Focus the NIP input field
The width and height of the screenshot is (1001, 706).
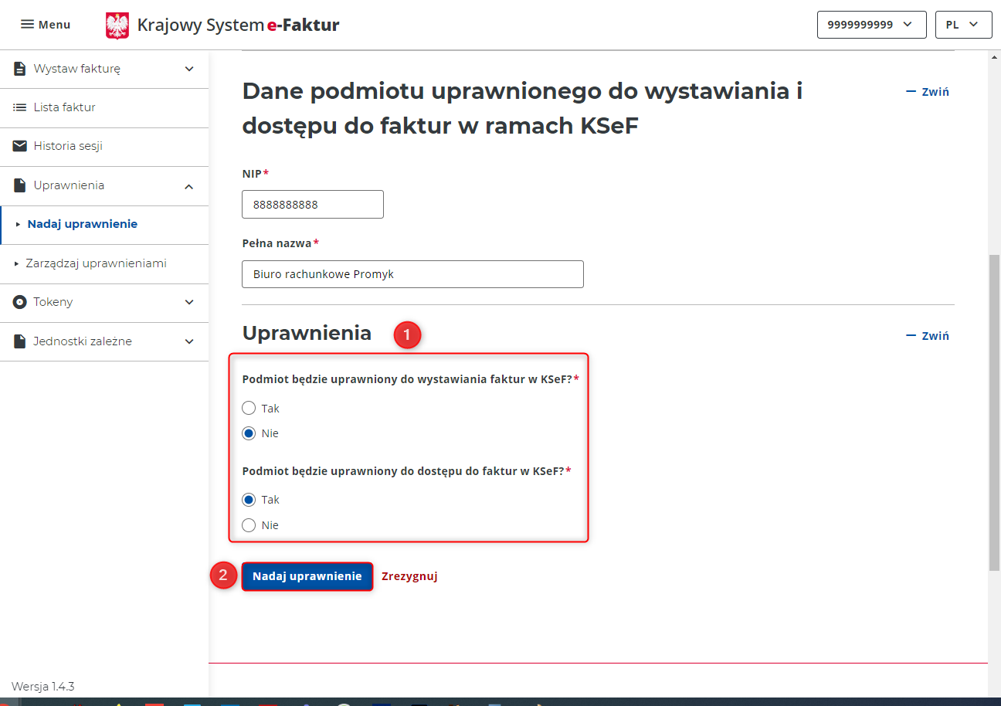(313, 205)
